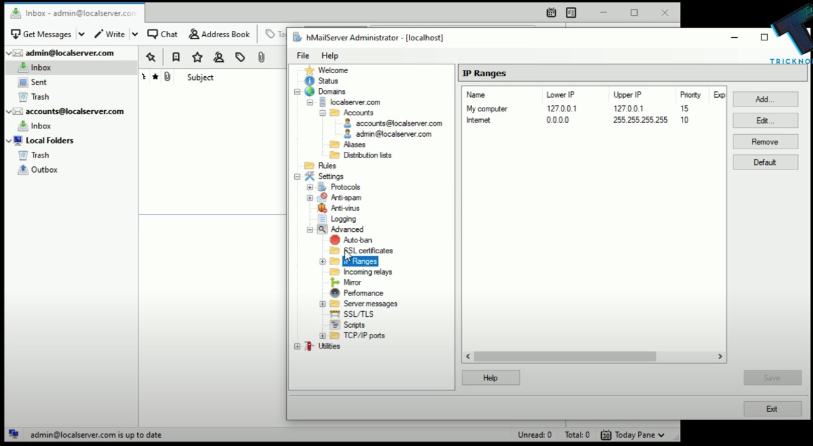The image size is (813, 446).
Task: Click the Utilities toolbox icon
Action: click(x=309, y=346)
